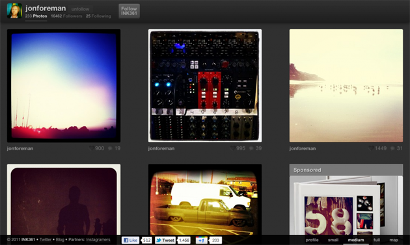Click comment bubble under the mixing console photo
Viewport: 410px width, 245px height.
[x=251, y=148]
